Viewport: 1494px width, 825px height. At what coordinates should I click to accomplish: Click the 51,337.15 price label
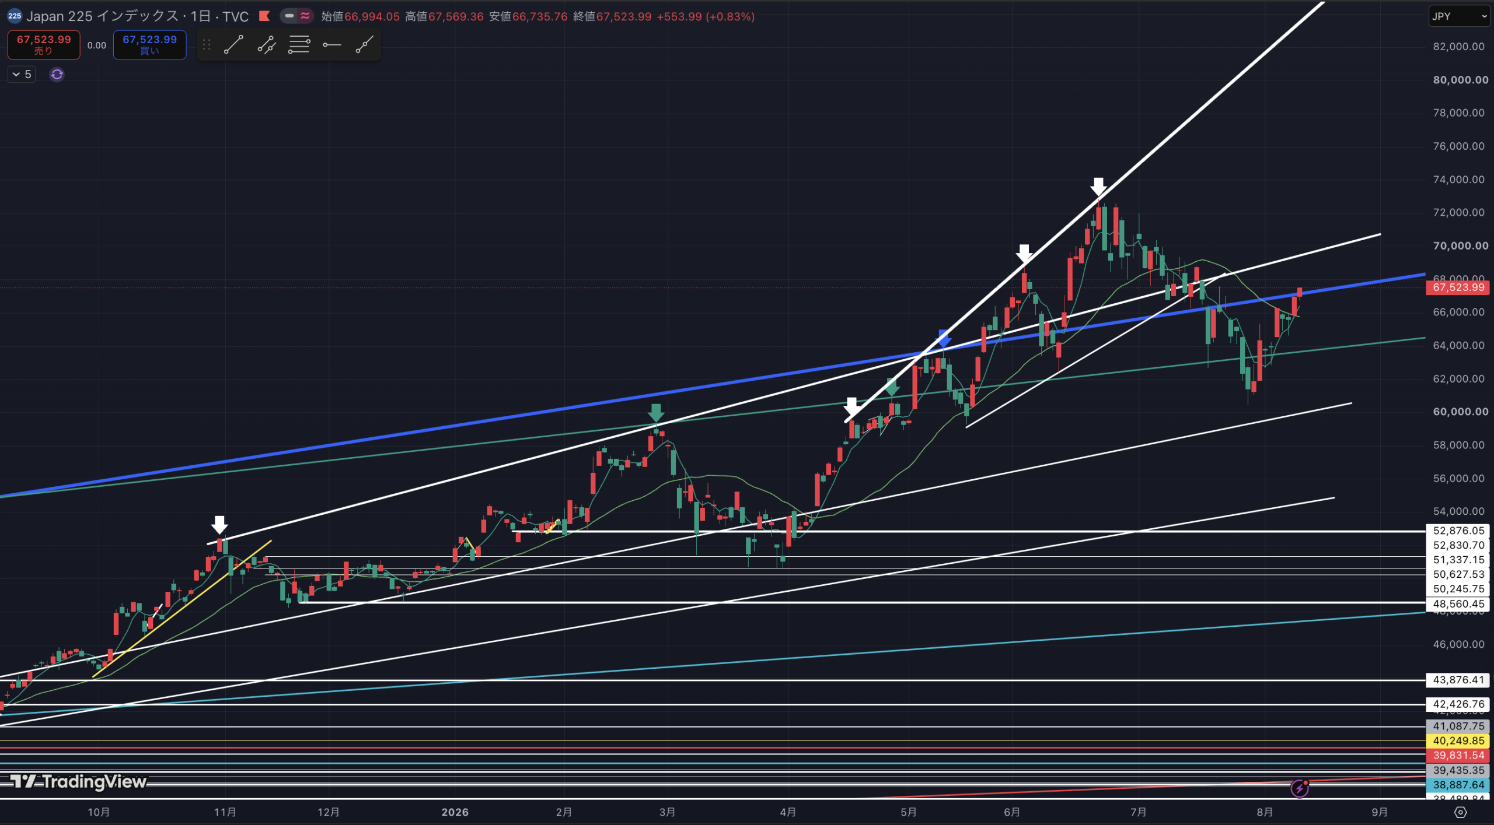1458,560
